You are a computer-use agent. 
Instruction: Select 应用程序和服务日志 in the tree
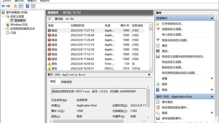pyautogui.click(x=23, y=29)
